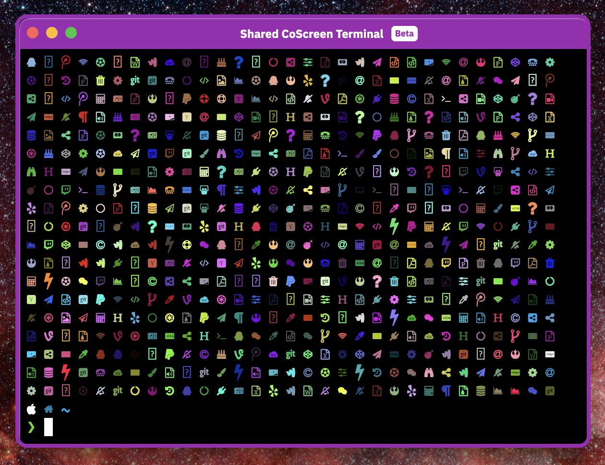
Task: Click the yellow life ring icon
Action: click(x=187, y=245)
